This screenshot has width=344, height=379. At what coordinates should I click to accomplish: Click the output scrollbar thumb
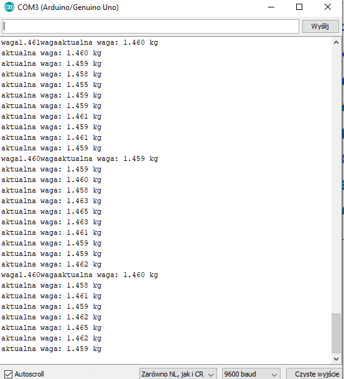336,333
